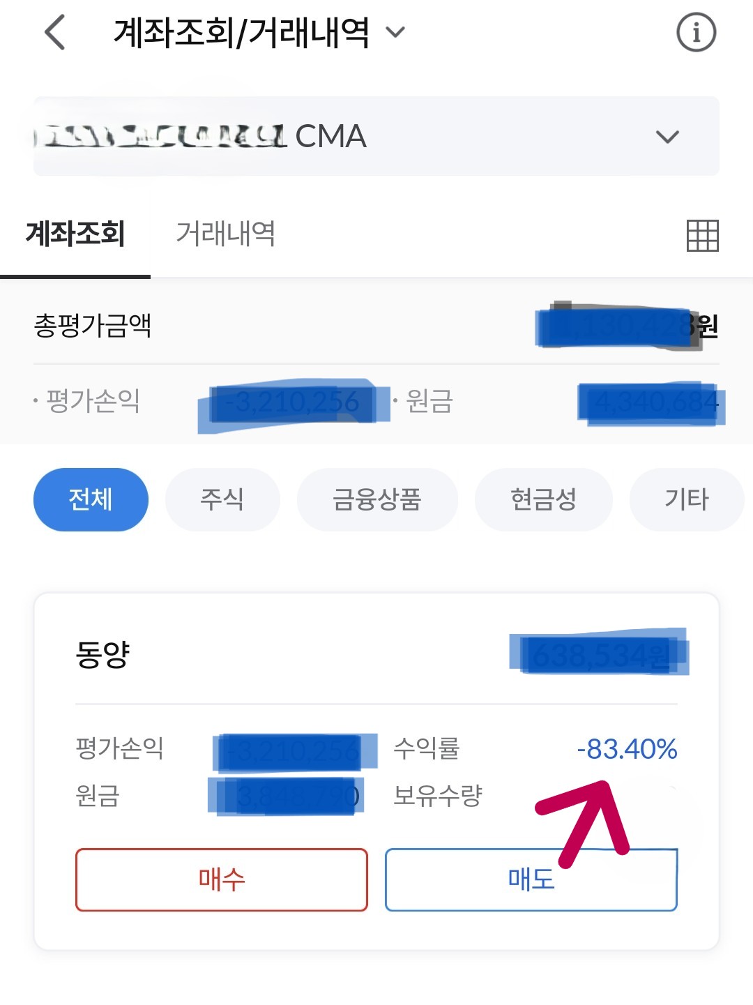Image resolution: width=753 pixels, height=1005 pixels.
Task: Select the 계좌조회 tab
Action: [75, 234]
